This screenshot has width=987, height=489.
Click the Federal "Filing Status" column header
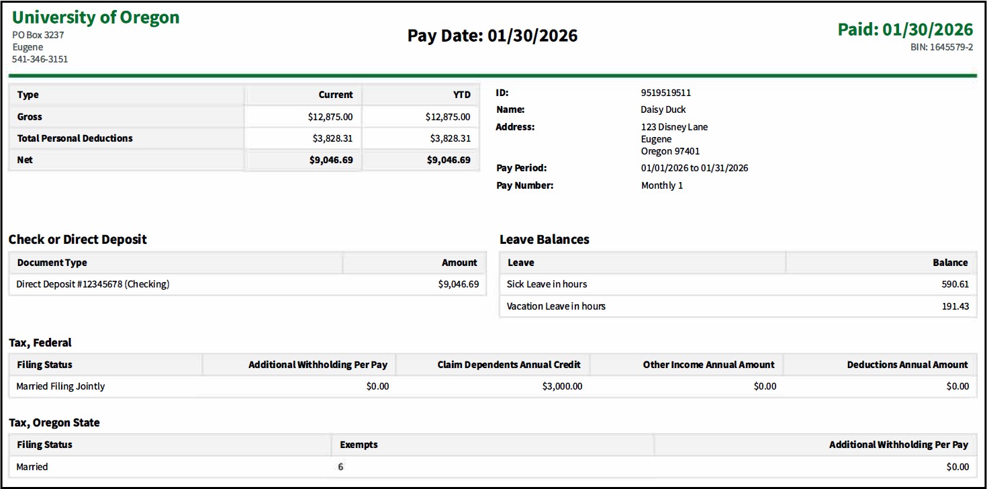pos(45,365)
